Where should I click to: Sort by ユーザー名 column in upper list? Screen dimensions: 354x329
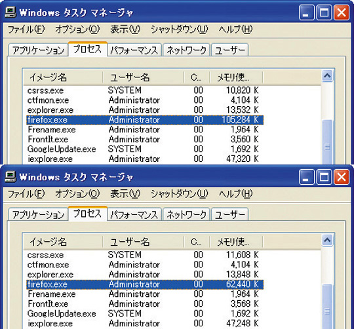tap(143, 77)
